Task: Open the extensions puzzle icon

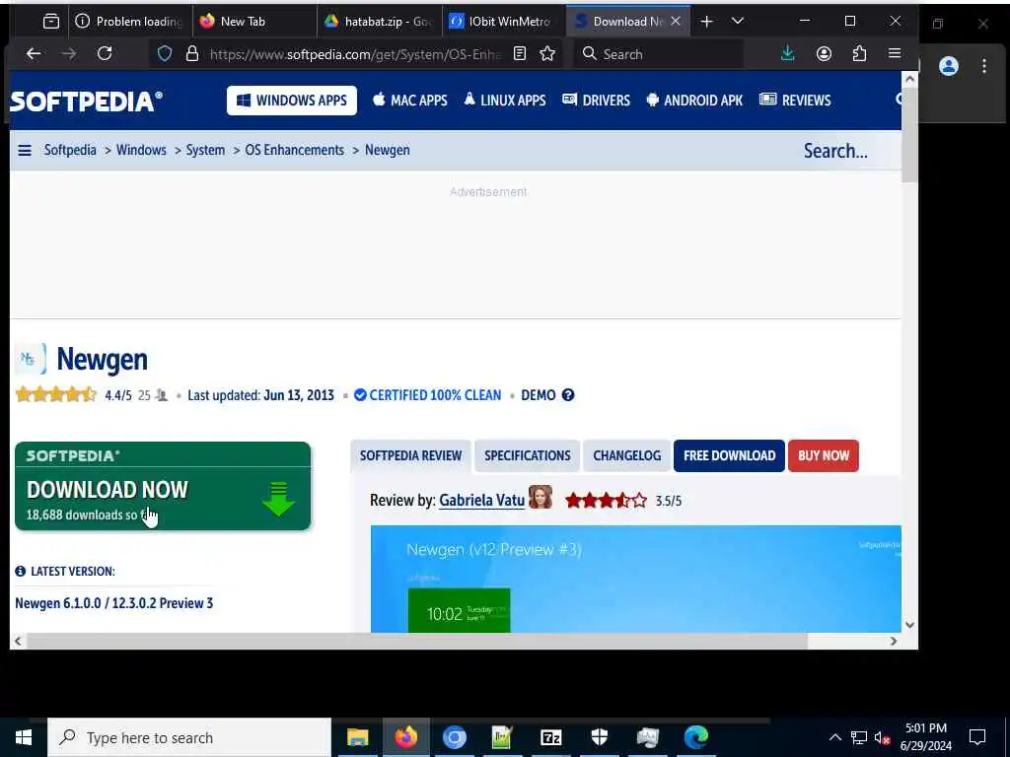Action: click(859, 54)
